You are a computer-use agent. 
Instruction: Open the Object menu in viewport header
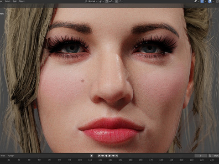21,1
